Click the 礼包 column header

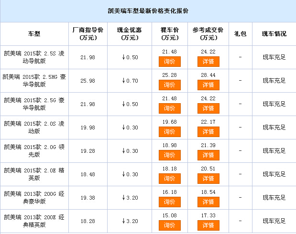tap(241, 34)
